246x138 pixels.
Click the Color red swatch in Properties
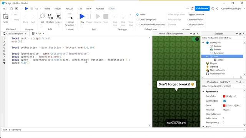click(x=224, y=105)
